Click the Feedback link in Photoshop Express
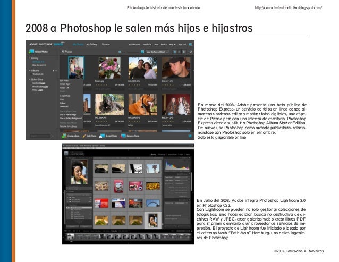The image size is (339, 262). (x=147, y=44)
